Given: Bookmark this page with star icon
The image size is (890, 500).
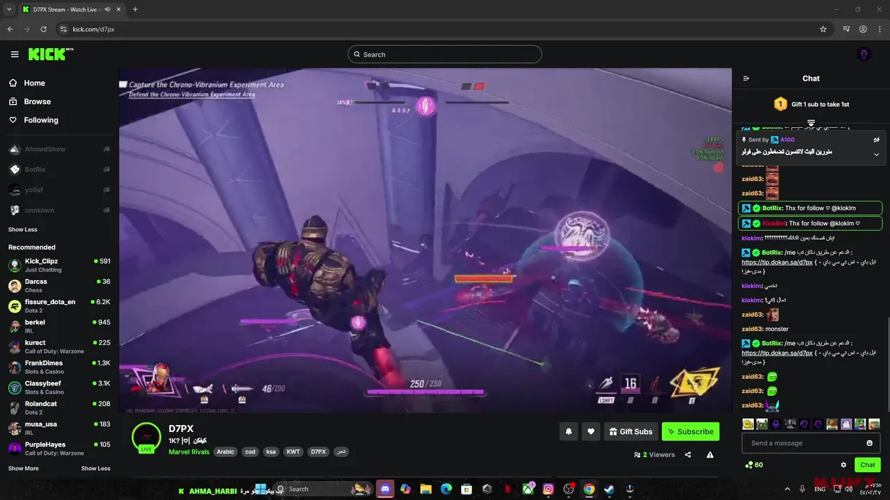Looking at the screenshot, I should (823, 29).
